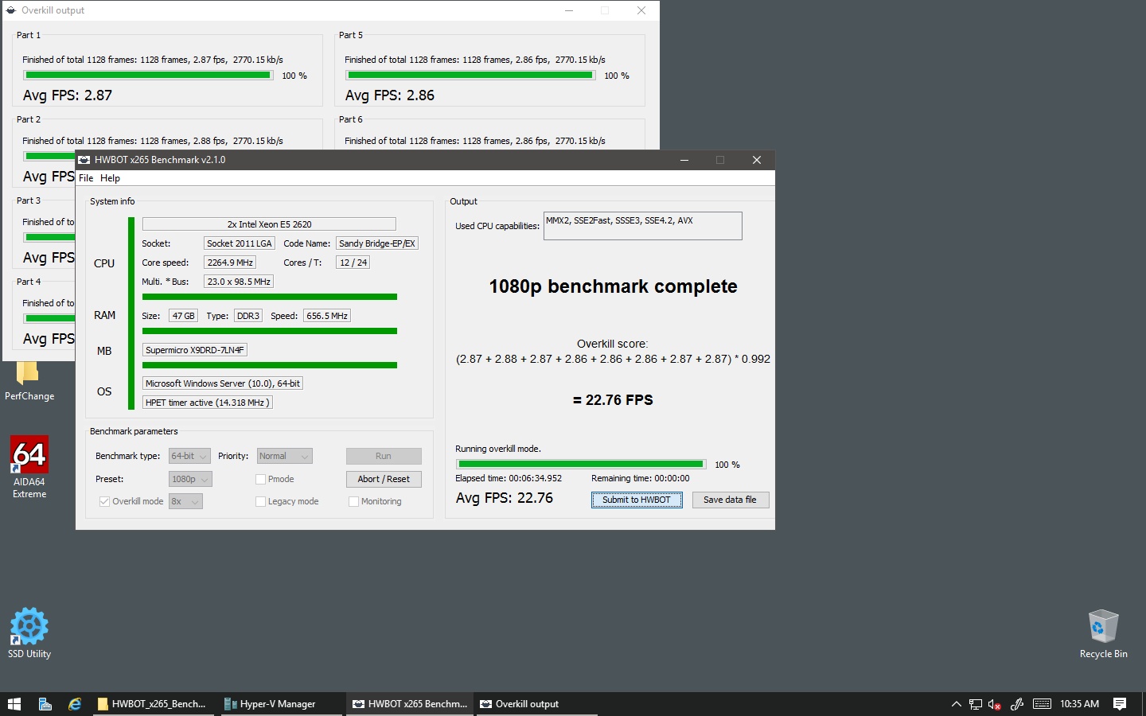Click the RAM size 47 GB field
This screenshot has width=1146, height=716.
coord(183,316)
